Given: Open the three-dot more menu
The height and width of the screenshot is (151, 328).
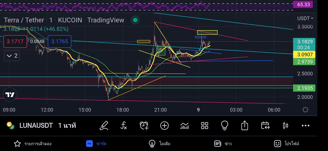Looking at the screenshot, I should pyautogui.click(x=305, y=126).
